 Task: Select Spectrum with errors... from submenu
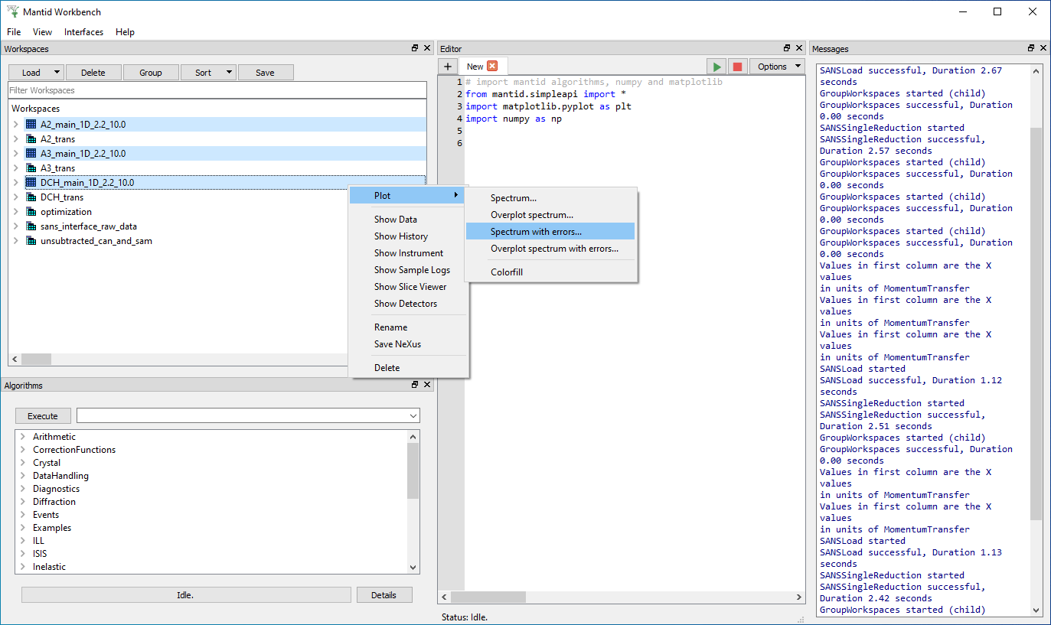pyautogui.click(x=536, y=231)
